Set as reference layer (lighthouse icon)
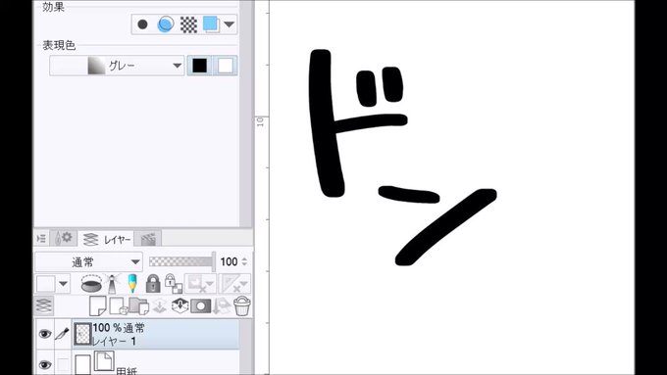Viewport: 667px width, 375px height. pyautogui.click(x=112, y=284)
